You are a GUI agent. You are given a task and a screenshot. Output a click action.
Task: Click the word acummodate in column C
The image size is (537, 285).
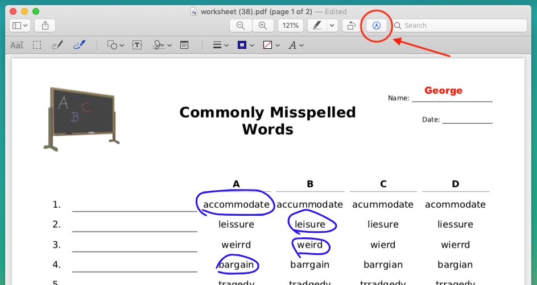383,204
